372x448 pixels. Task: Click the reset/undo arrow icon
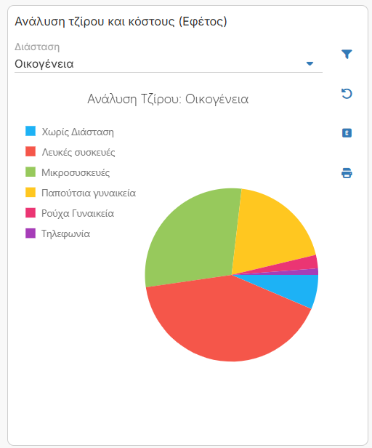pyautogui.click(x=347, y=94)
